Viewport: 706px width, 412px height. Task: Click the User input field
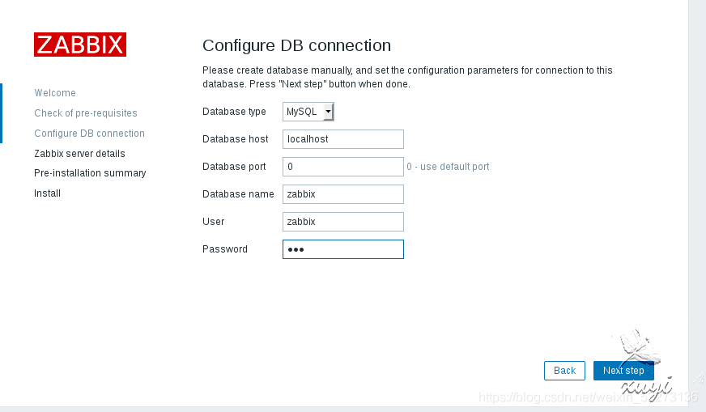343,222
